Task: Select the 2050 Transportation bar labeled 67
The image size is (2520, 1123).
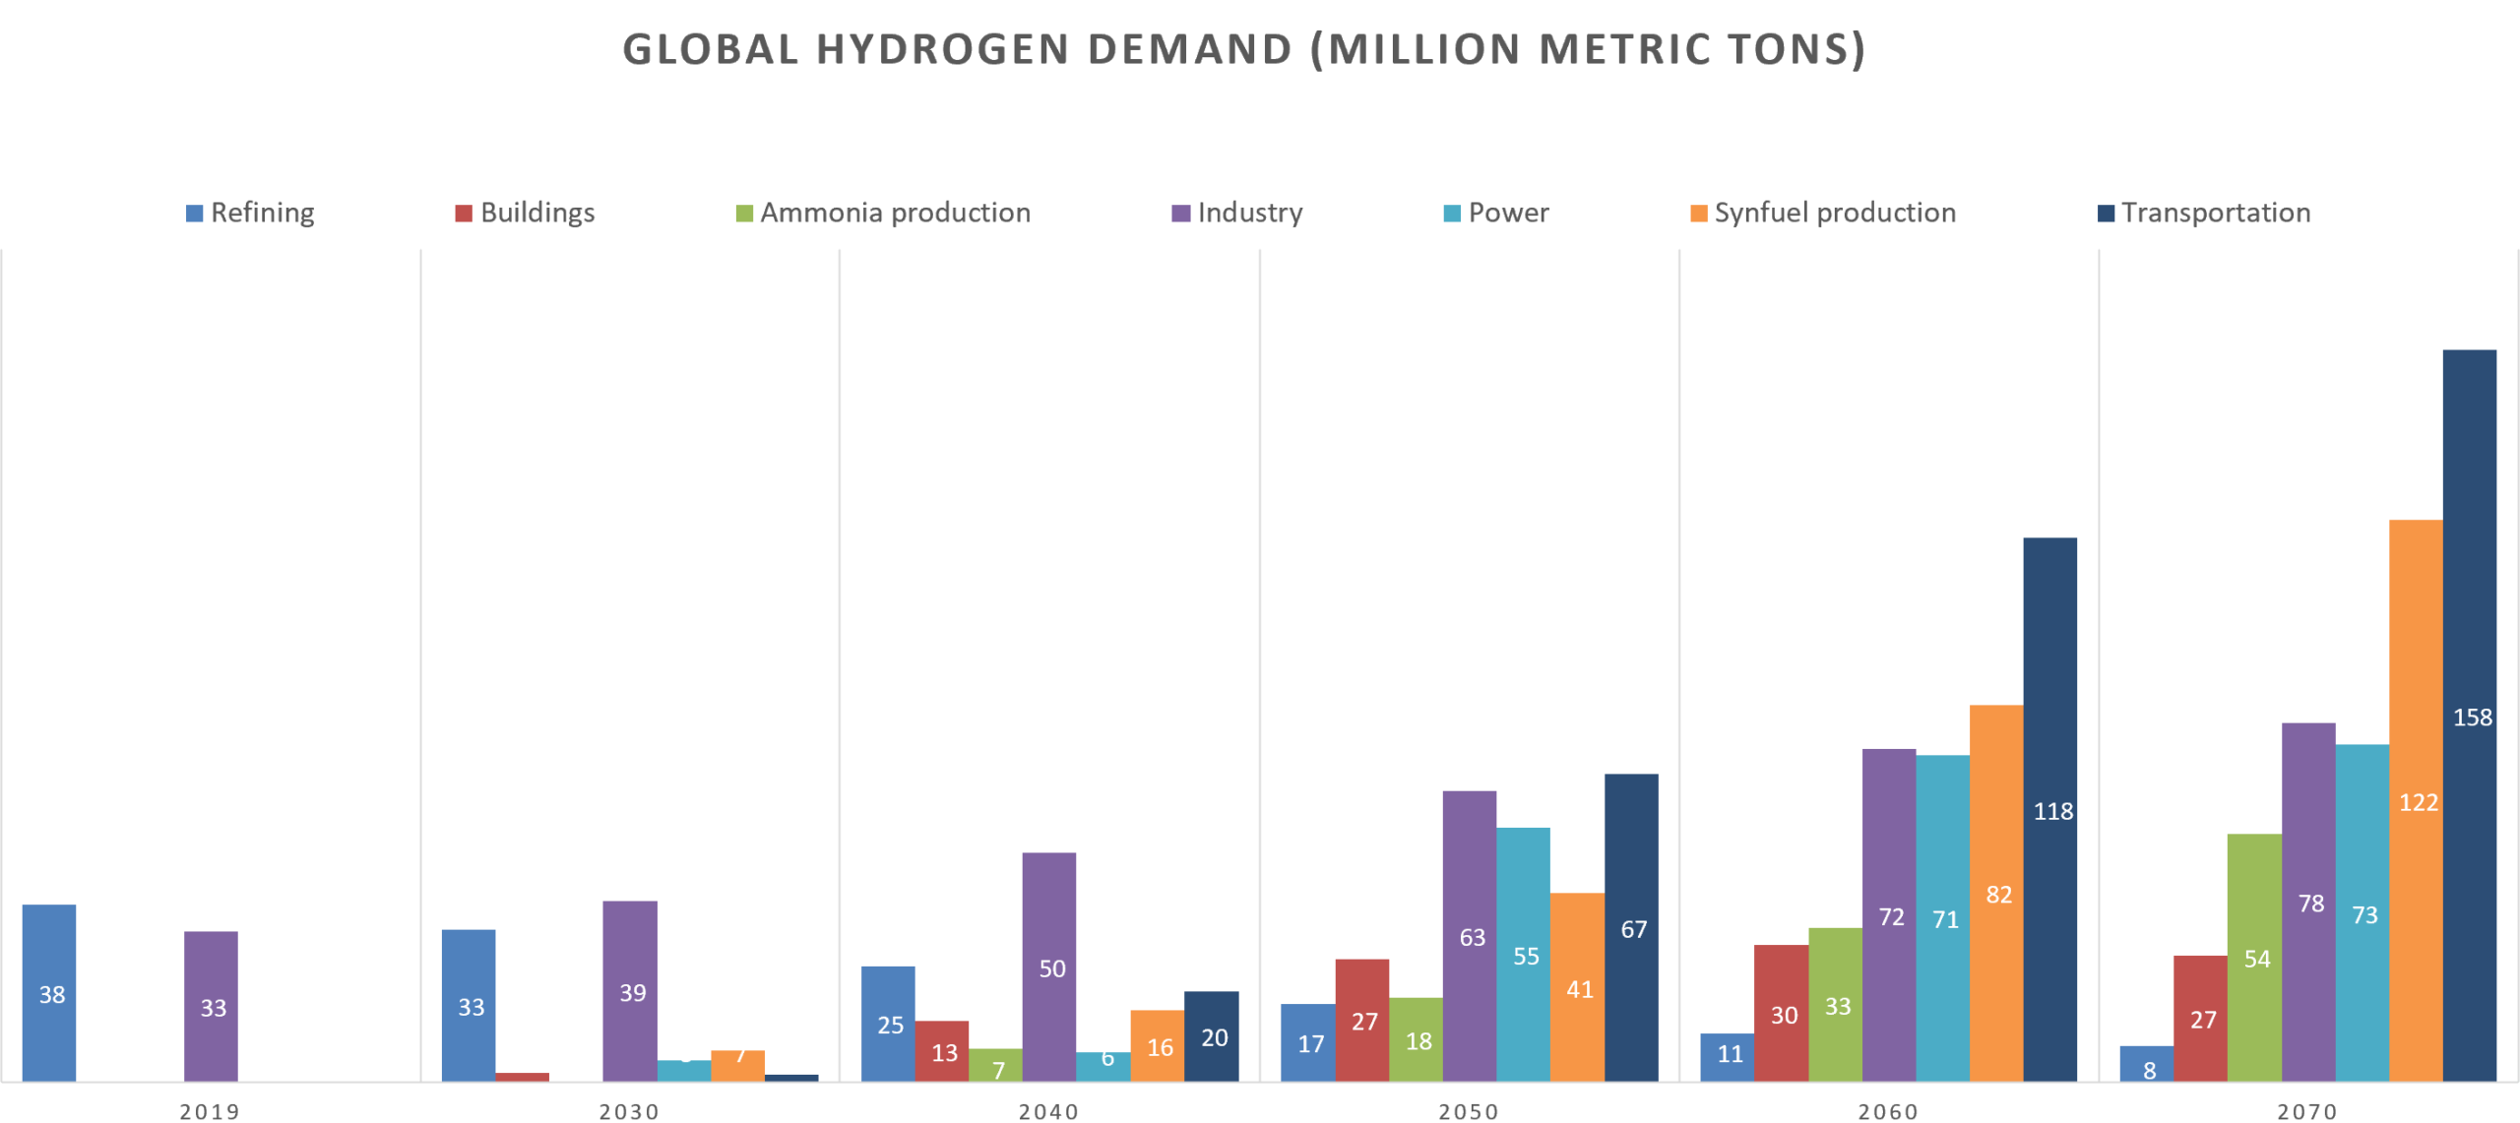Action: pos(1631,927)
